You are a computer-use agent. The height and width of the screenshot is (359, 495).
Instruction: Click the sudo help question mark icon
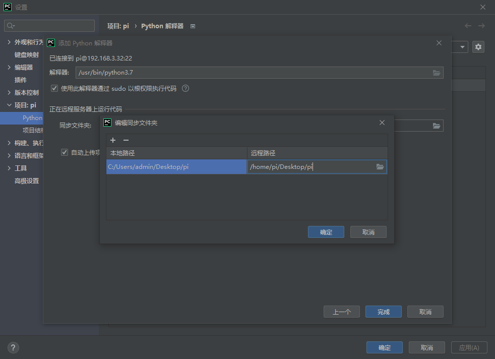[x=185, y=88]
